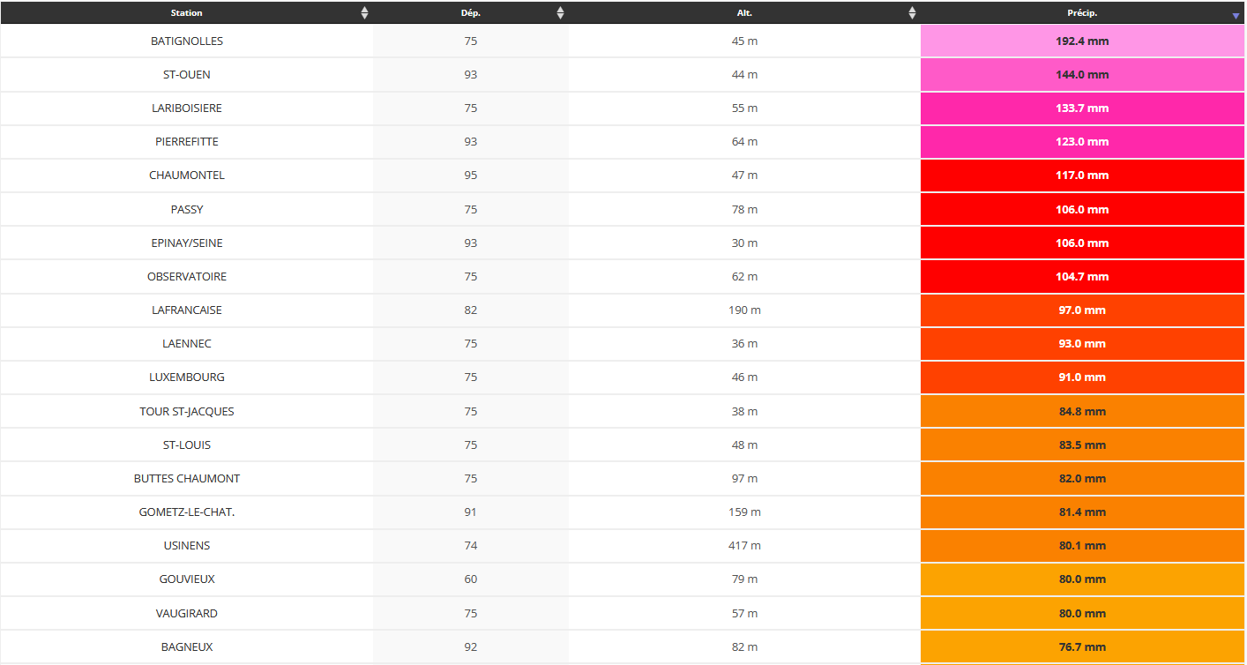Click the 117.0 mm precipitation value
This screenshot has height=665, width=1247.
pyautogui.click(x=1082, y=176)
